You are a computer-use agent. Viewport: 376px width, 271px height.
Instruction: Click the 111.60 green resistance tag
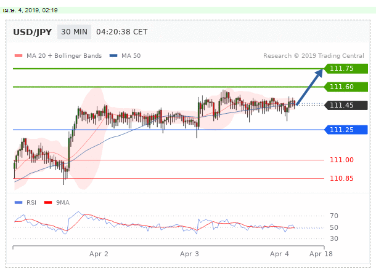pos(346,87)
